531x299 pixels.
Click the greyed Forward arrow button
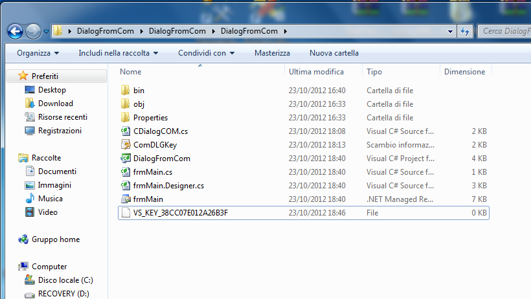pyautogui.click(x=33, y=32)
